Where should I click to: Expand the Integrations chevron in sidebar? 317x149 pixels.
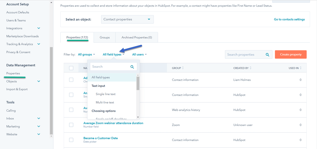point(39,28)
